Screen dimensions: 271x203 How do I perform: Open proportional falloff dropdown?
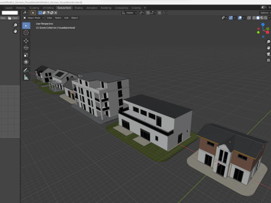pos(165,13)
